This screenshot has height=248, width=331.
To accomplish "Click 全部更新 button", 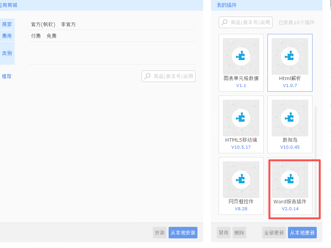I will pos(274,233).
